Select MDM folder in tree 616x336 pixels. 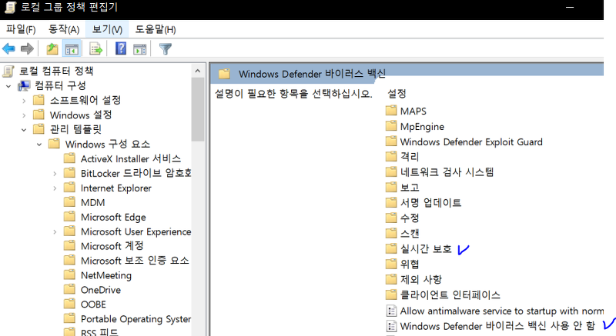[x=92, y=203]
